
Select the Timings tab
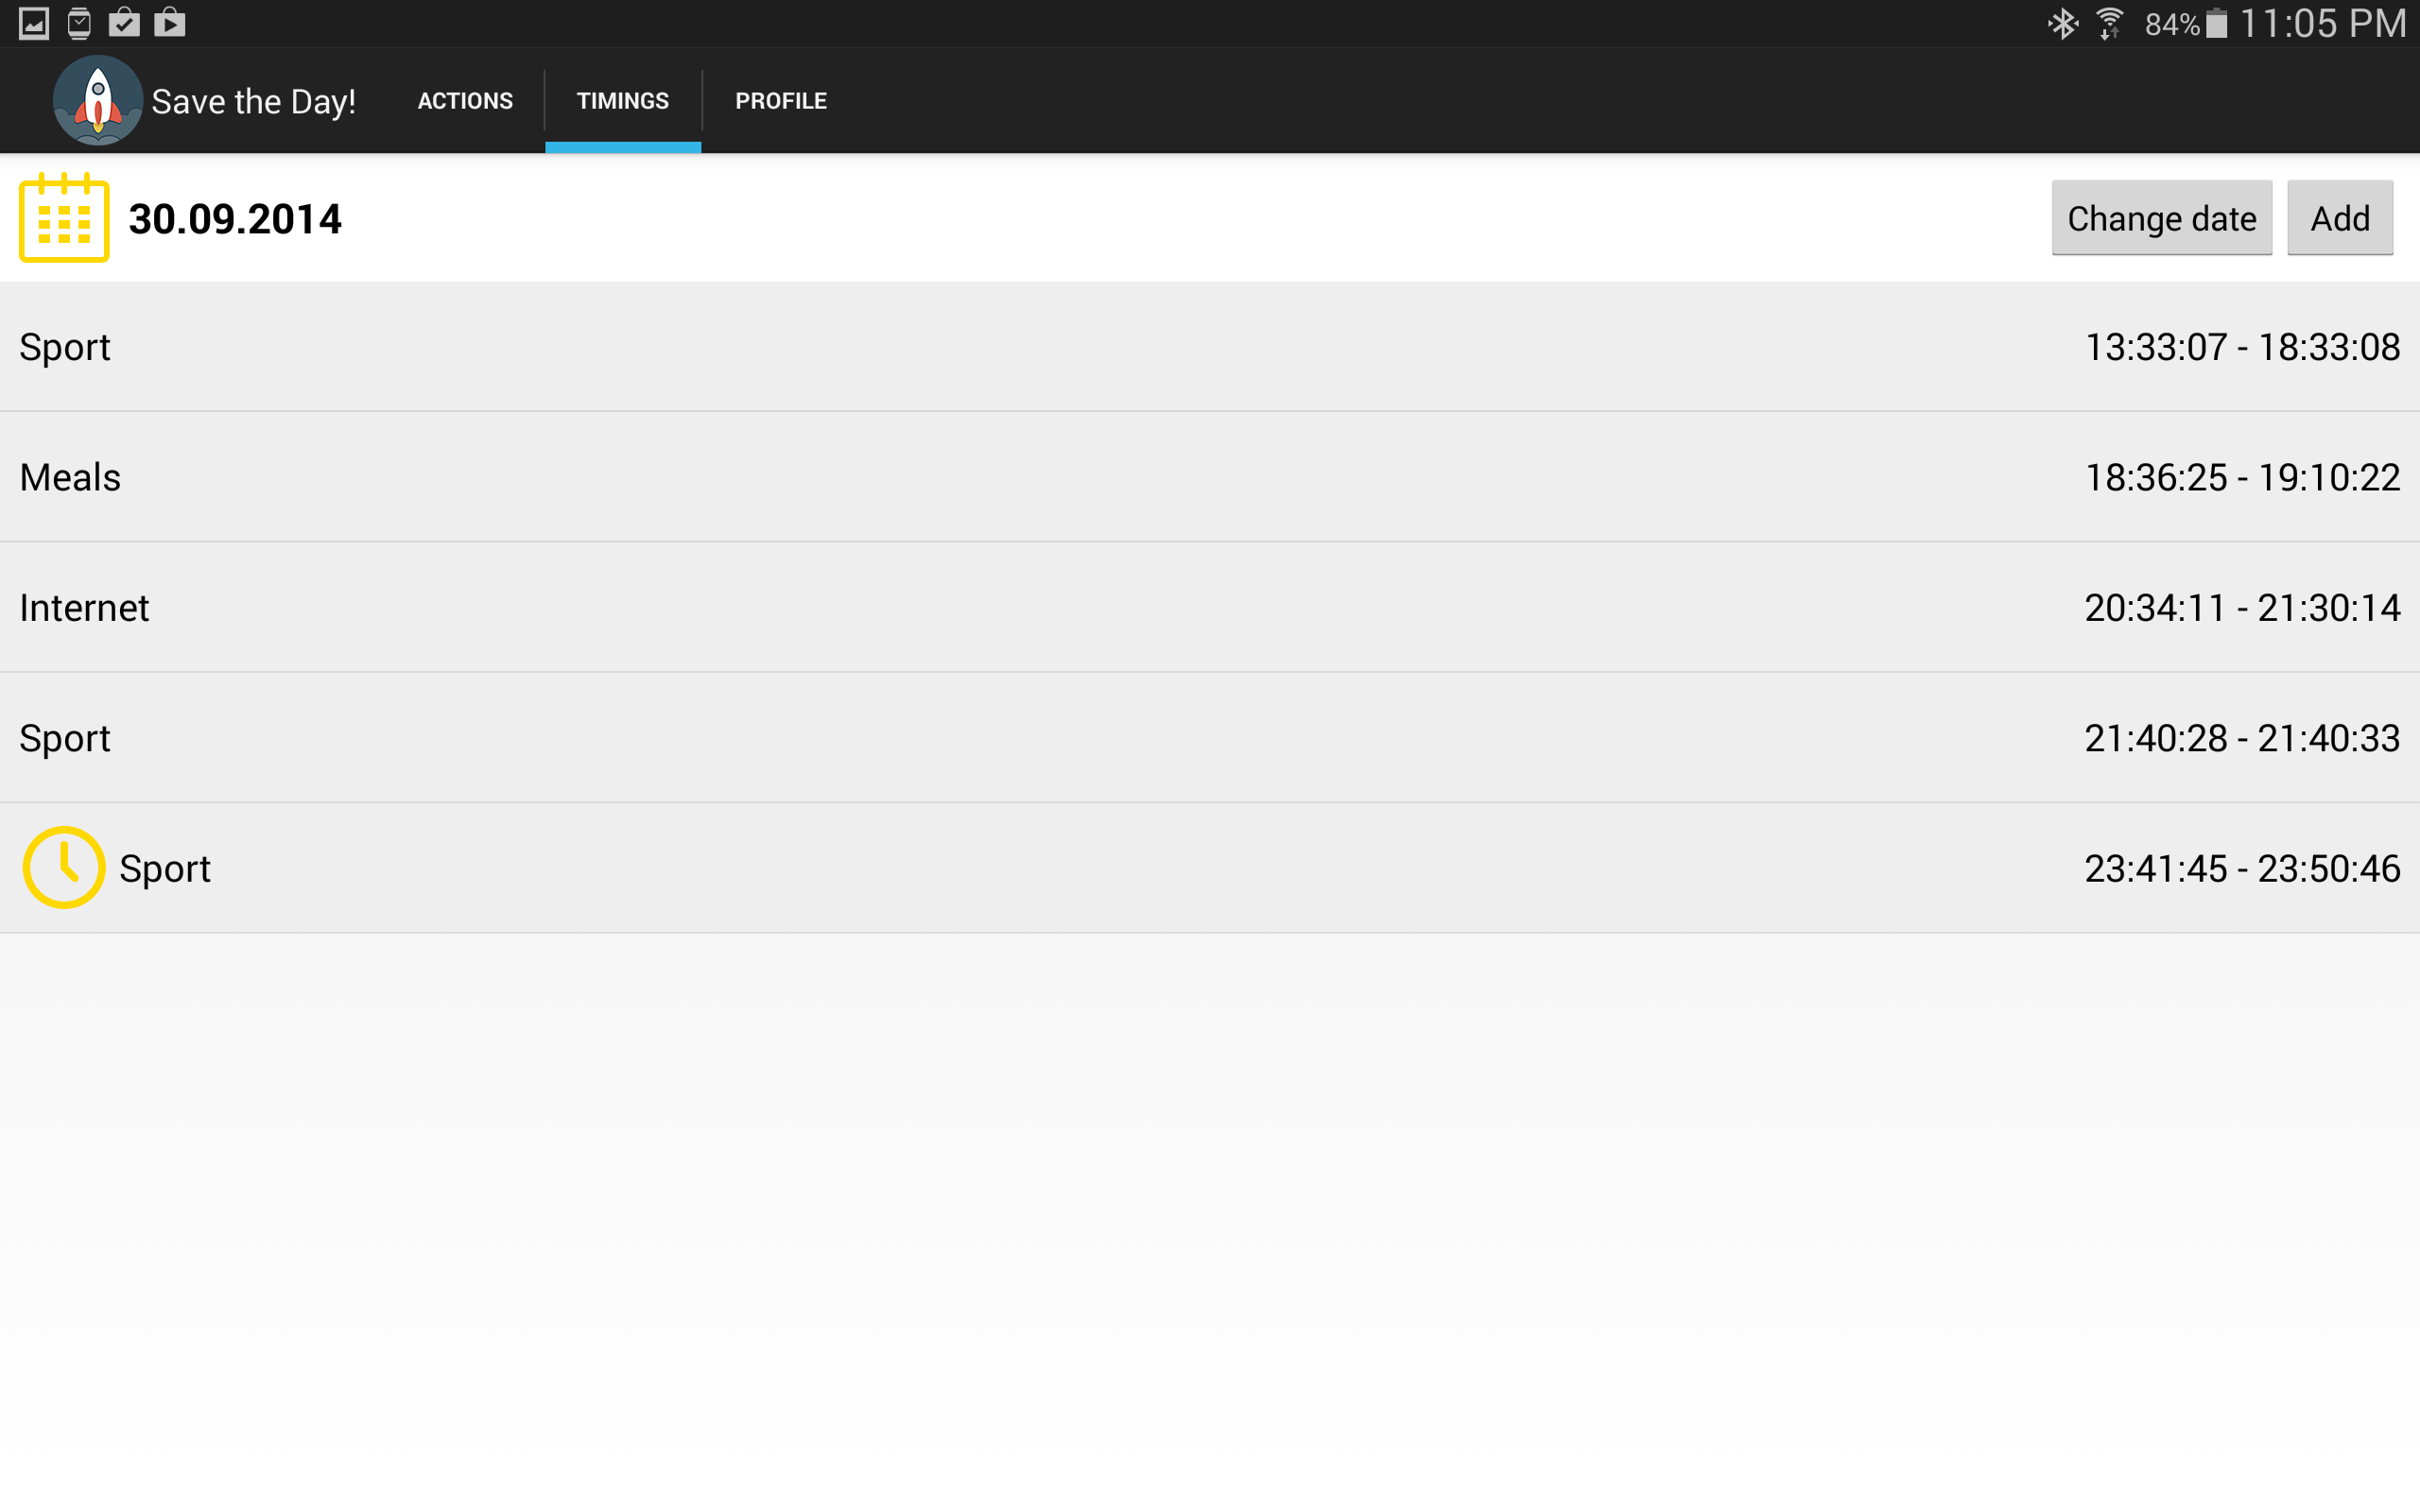click(622, 101)
